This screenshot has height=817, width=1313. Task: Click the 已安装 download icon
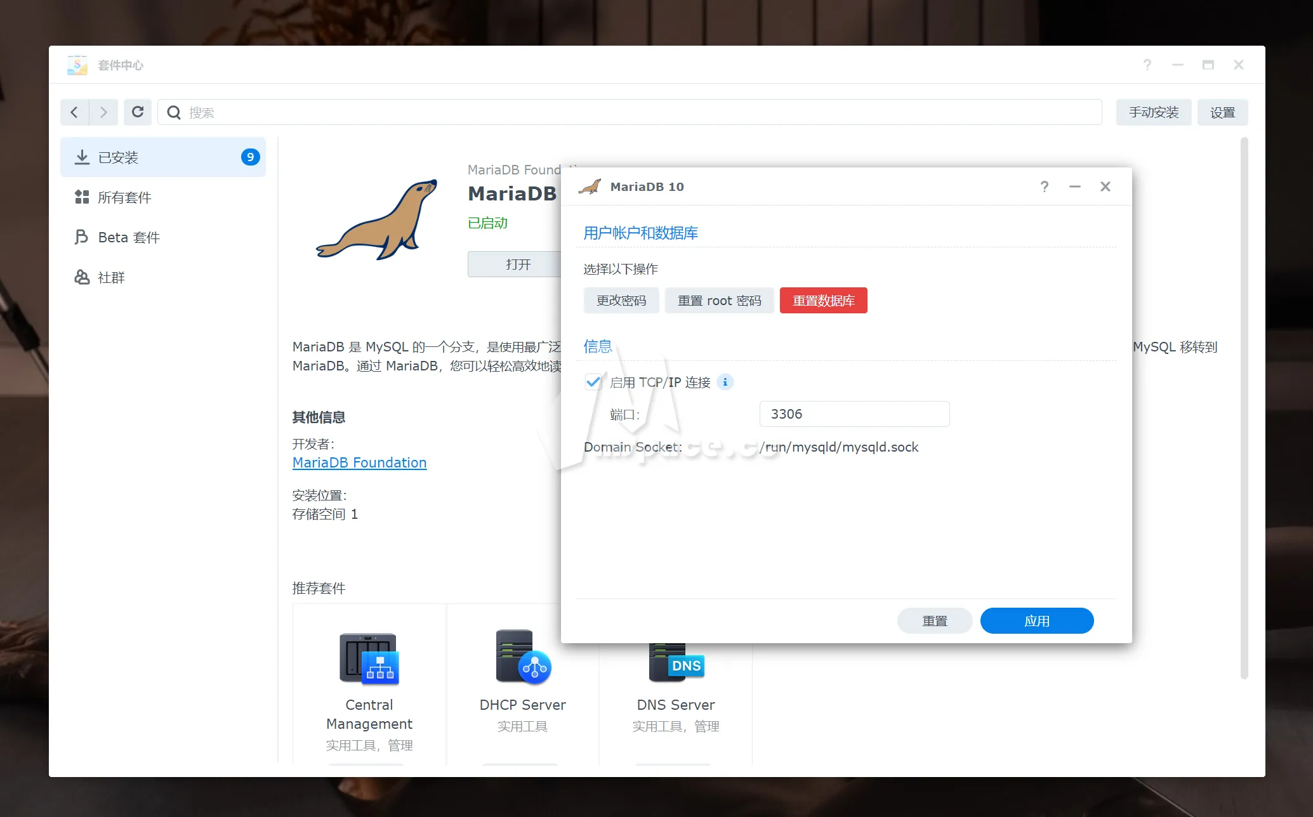(x=82, y=157)
